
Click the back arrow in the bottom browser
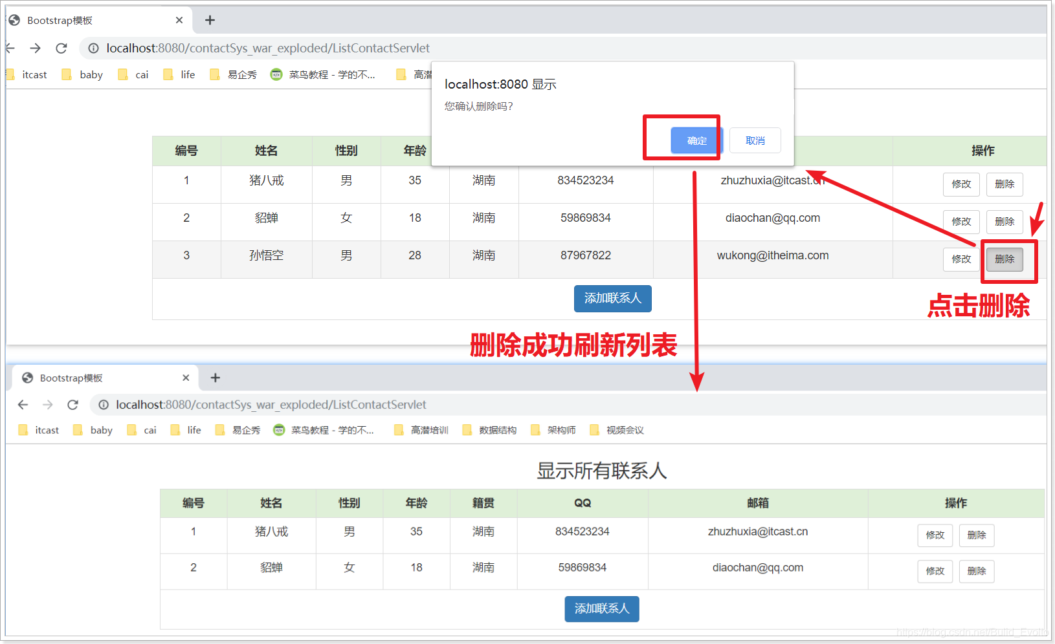[x=23, y=405]
